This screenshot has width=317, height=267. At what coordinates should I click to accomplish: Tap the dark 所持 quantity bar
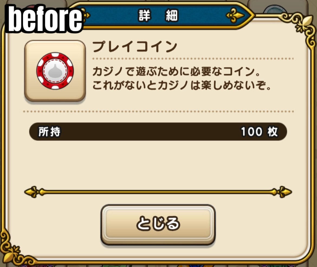coord(158,132)
